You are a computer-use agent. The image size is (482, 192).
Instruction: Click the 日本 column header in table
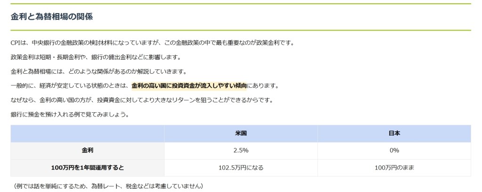point(394,133)
